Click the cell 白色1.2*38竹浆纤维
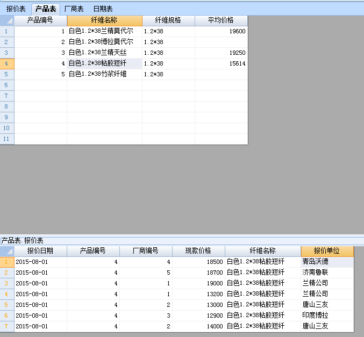364x337 pixels. click(104, 74)
